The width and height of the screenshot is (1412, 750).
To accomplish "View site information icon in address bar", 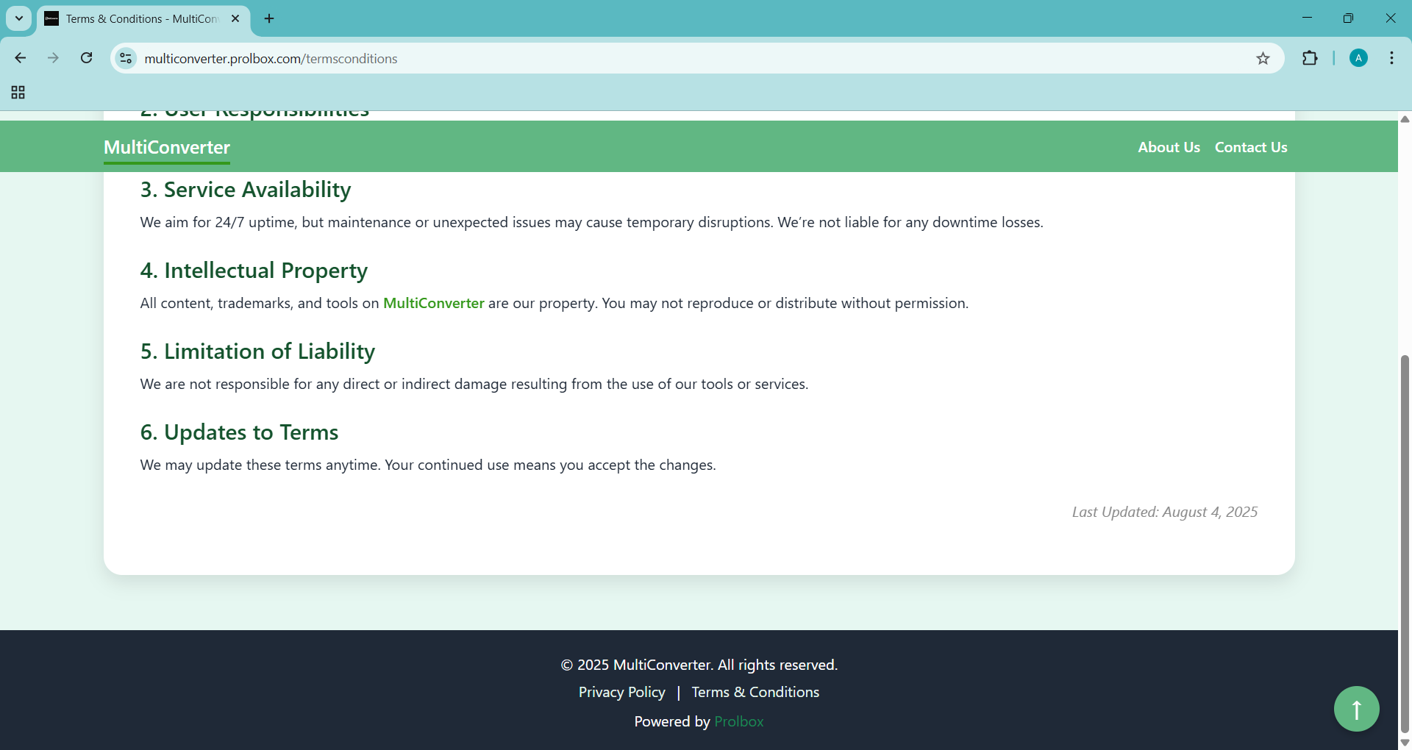I will coord(126,59).
